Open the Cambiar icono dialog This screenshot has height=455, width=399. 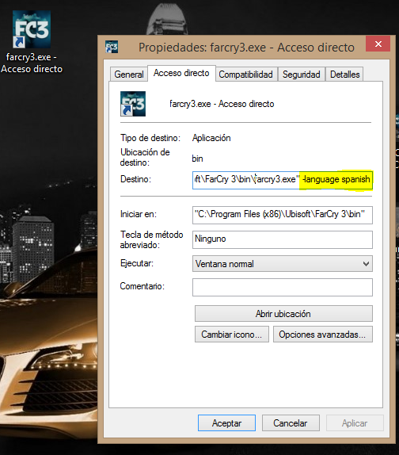click(x=231, y=335)
